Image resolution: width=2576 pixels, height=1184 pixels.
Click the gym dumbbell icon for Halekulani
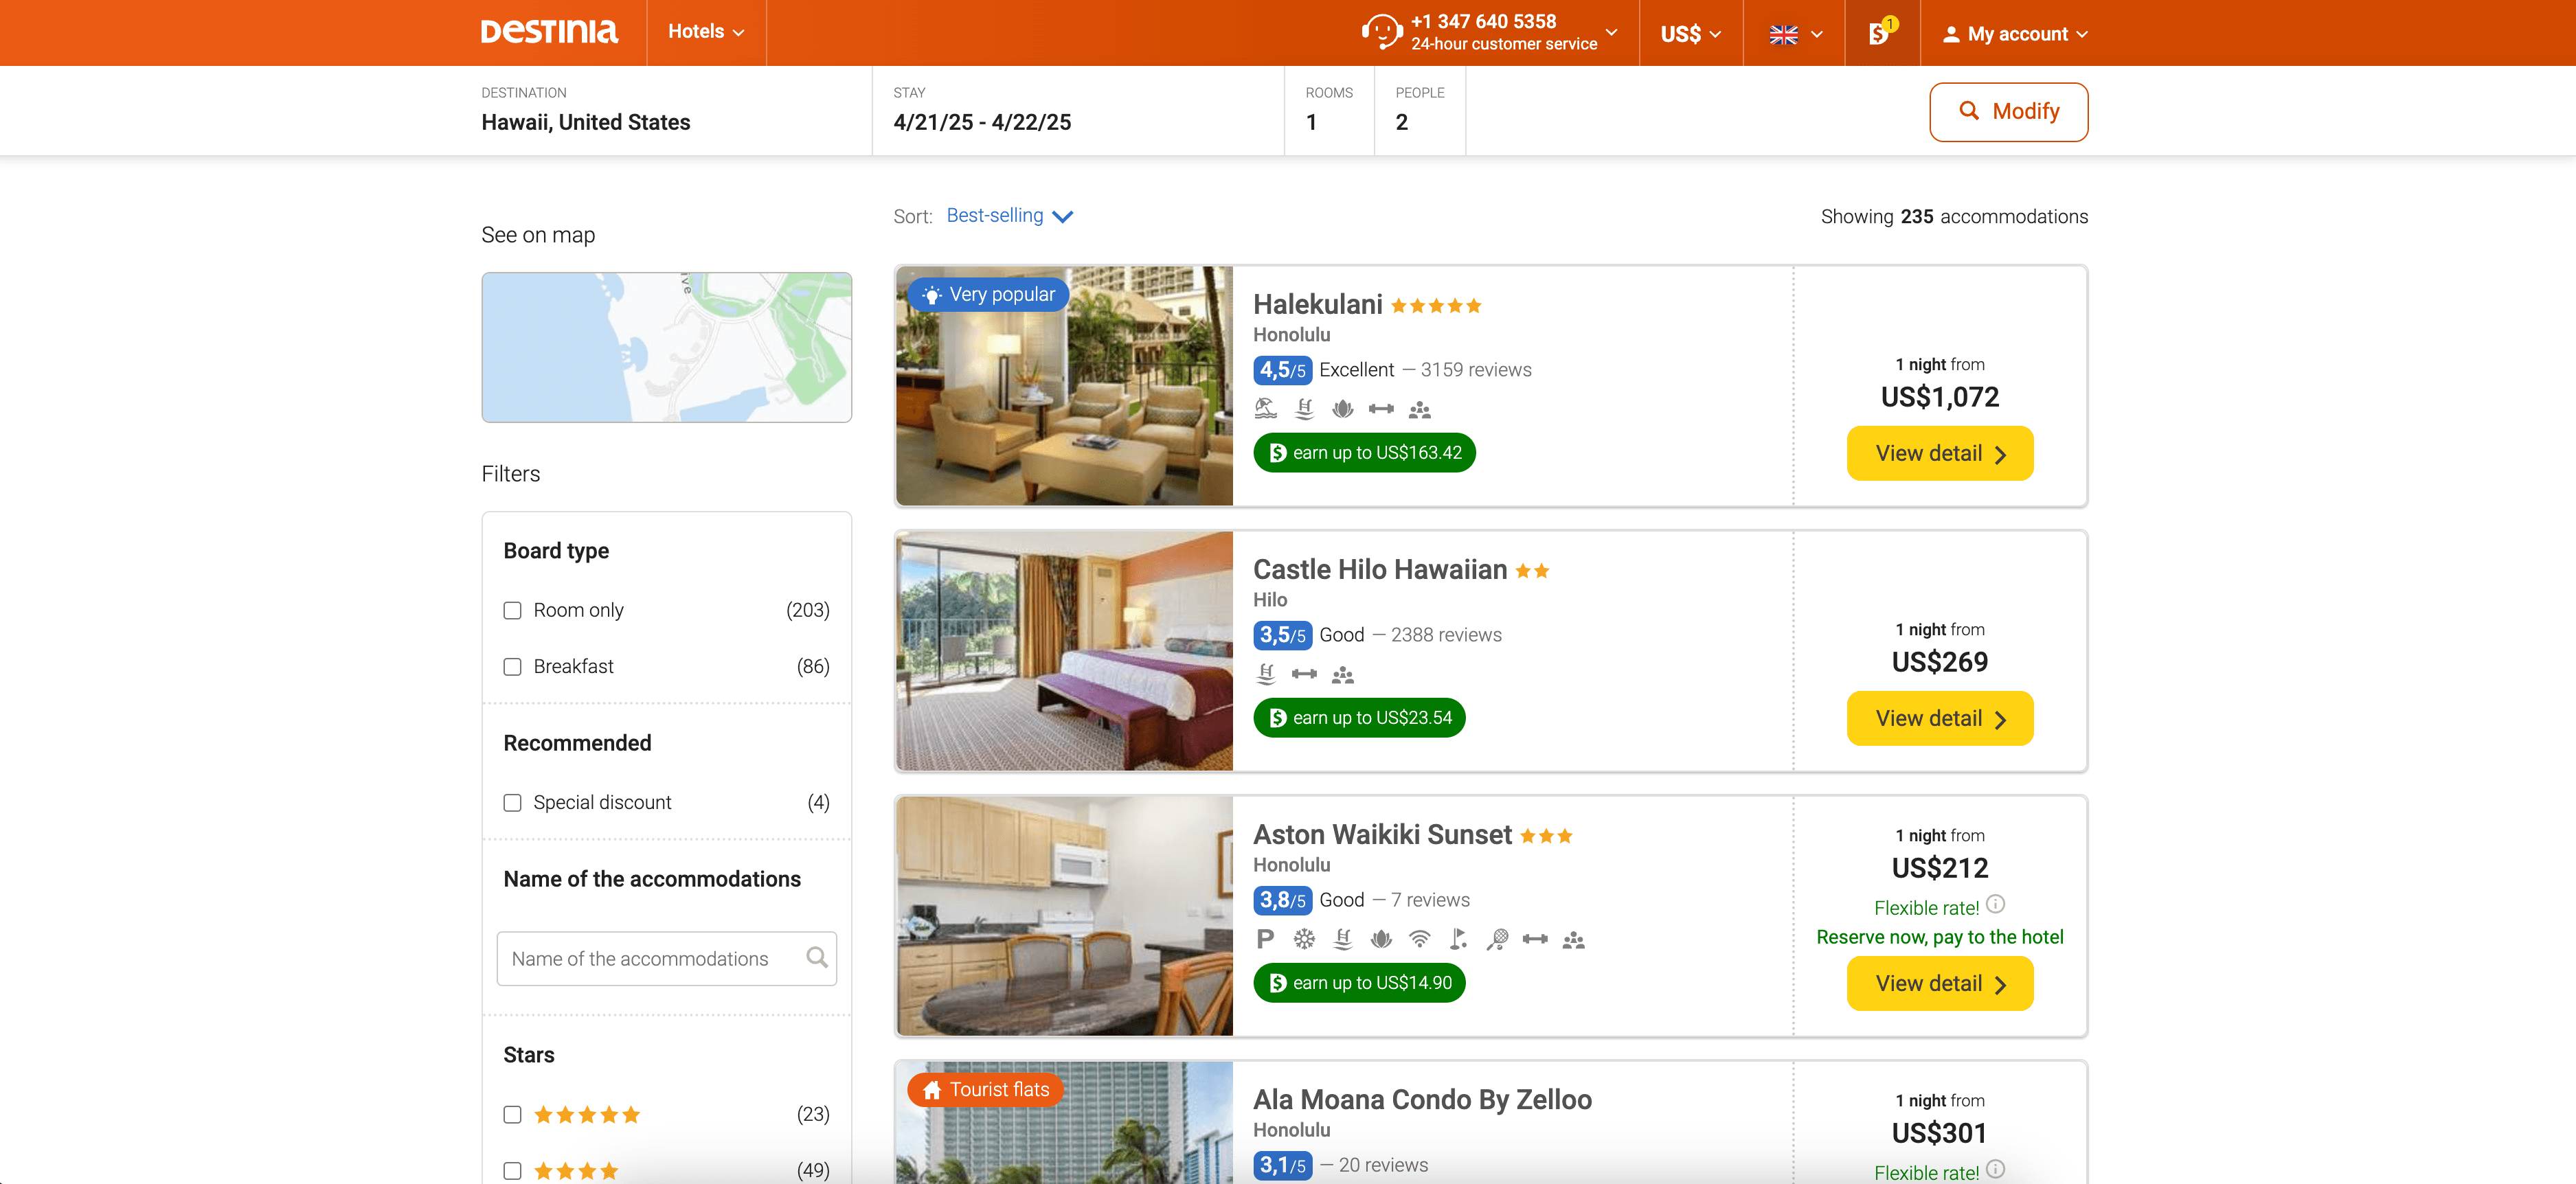[x=1381, y=409]
